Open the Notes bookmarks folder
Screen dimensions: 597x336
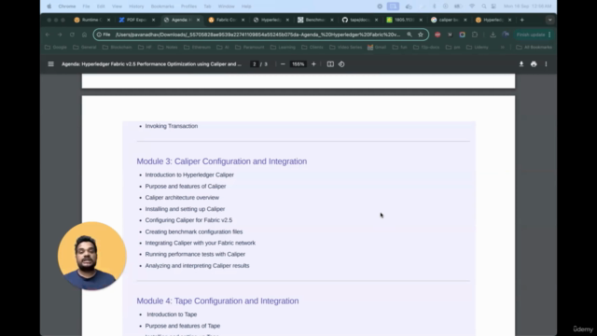click(168, 48)
